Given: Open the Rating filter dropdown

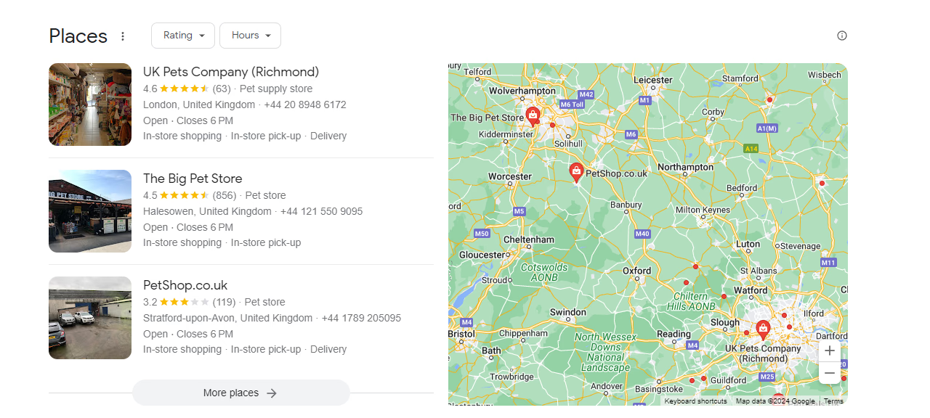Looking at the screenshot, I should pyautogui.click(x=182, y=35).
